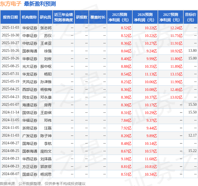Select the 研究员 column header
198x186 pixels.
click(x=45, y=17)
